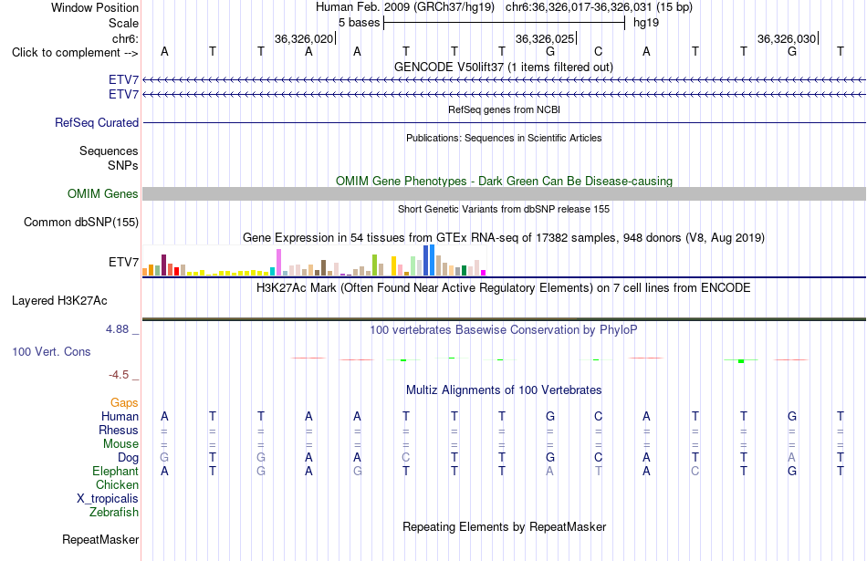The width and height of the screenshot is (867, 561).
Task: Click the Sequences publications track label
Action: [x=109, y=151]
